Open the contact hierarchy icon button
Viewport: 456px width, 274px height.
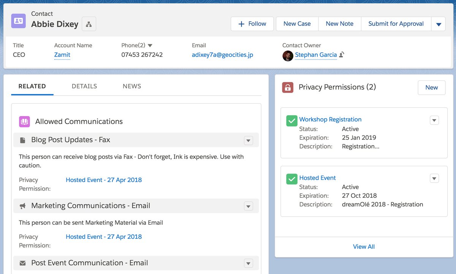pos(89,24)
